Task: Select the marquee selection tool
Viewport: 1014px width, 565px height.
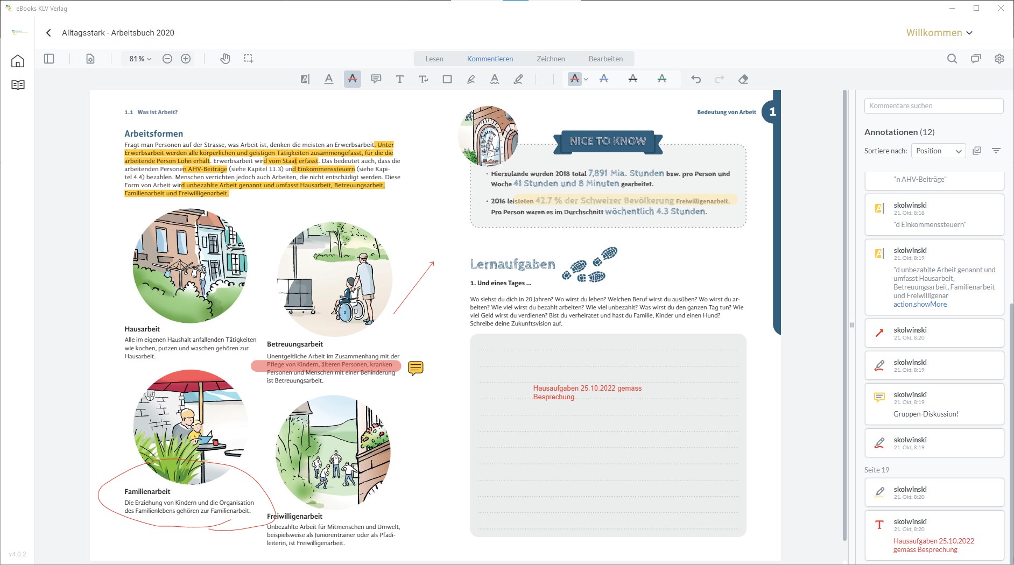Action: coord(248,59)
